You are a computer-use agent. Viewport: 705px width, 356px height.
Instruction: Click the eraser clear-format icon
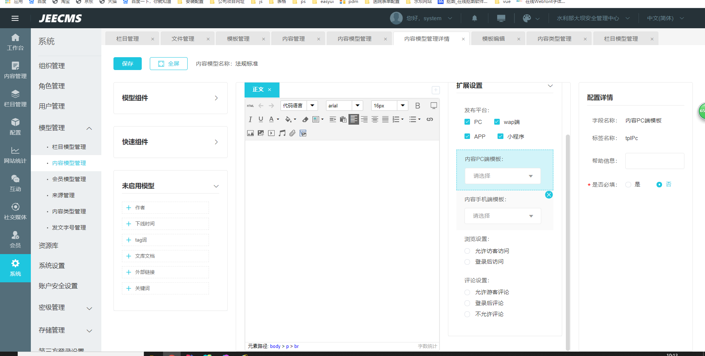coord(305,119)
